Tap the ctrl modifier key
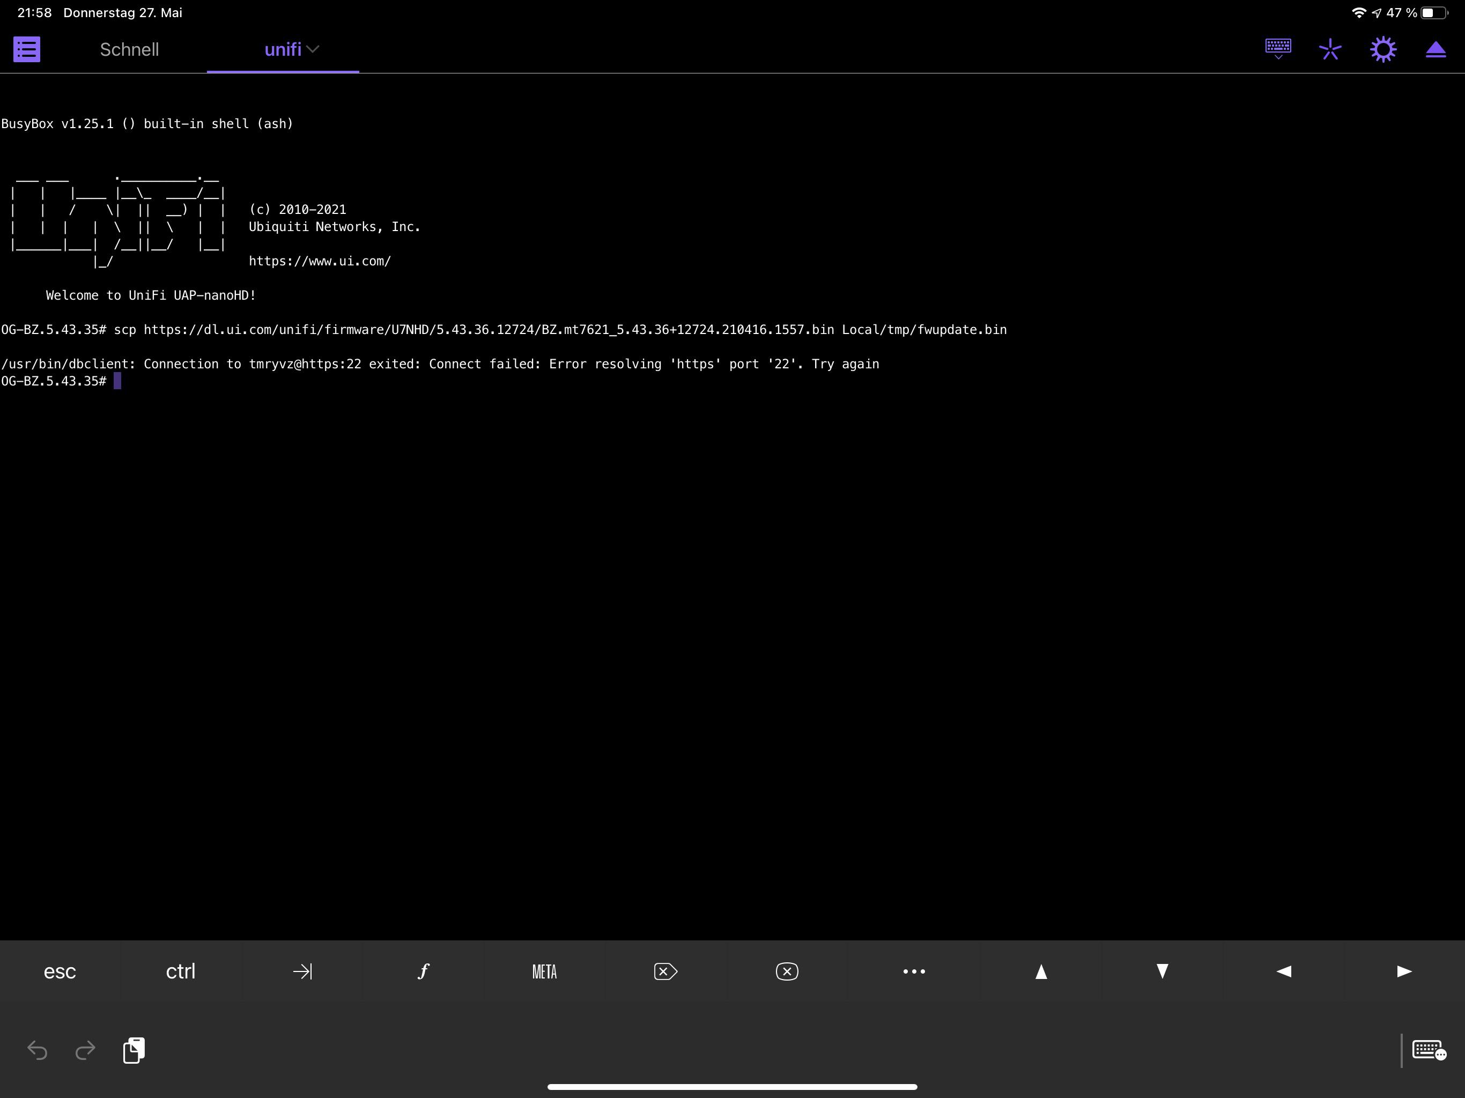 click(180, 971)
